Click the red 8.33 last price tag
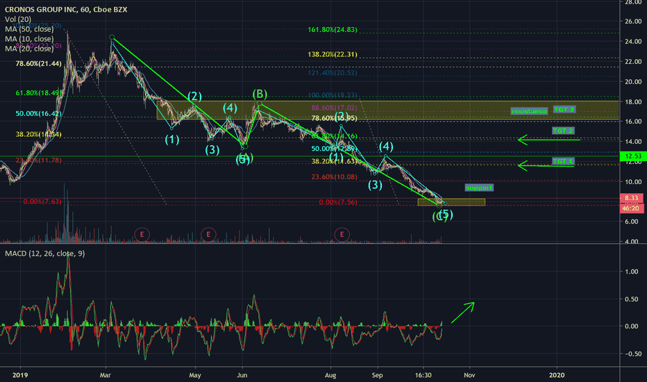The width and height of the screenshot is (647, 382). (x=631, y=198)
